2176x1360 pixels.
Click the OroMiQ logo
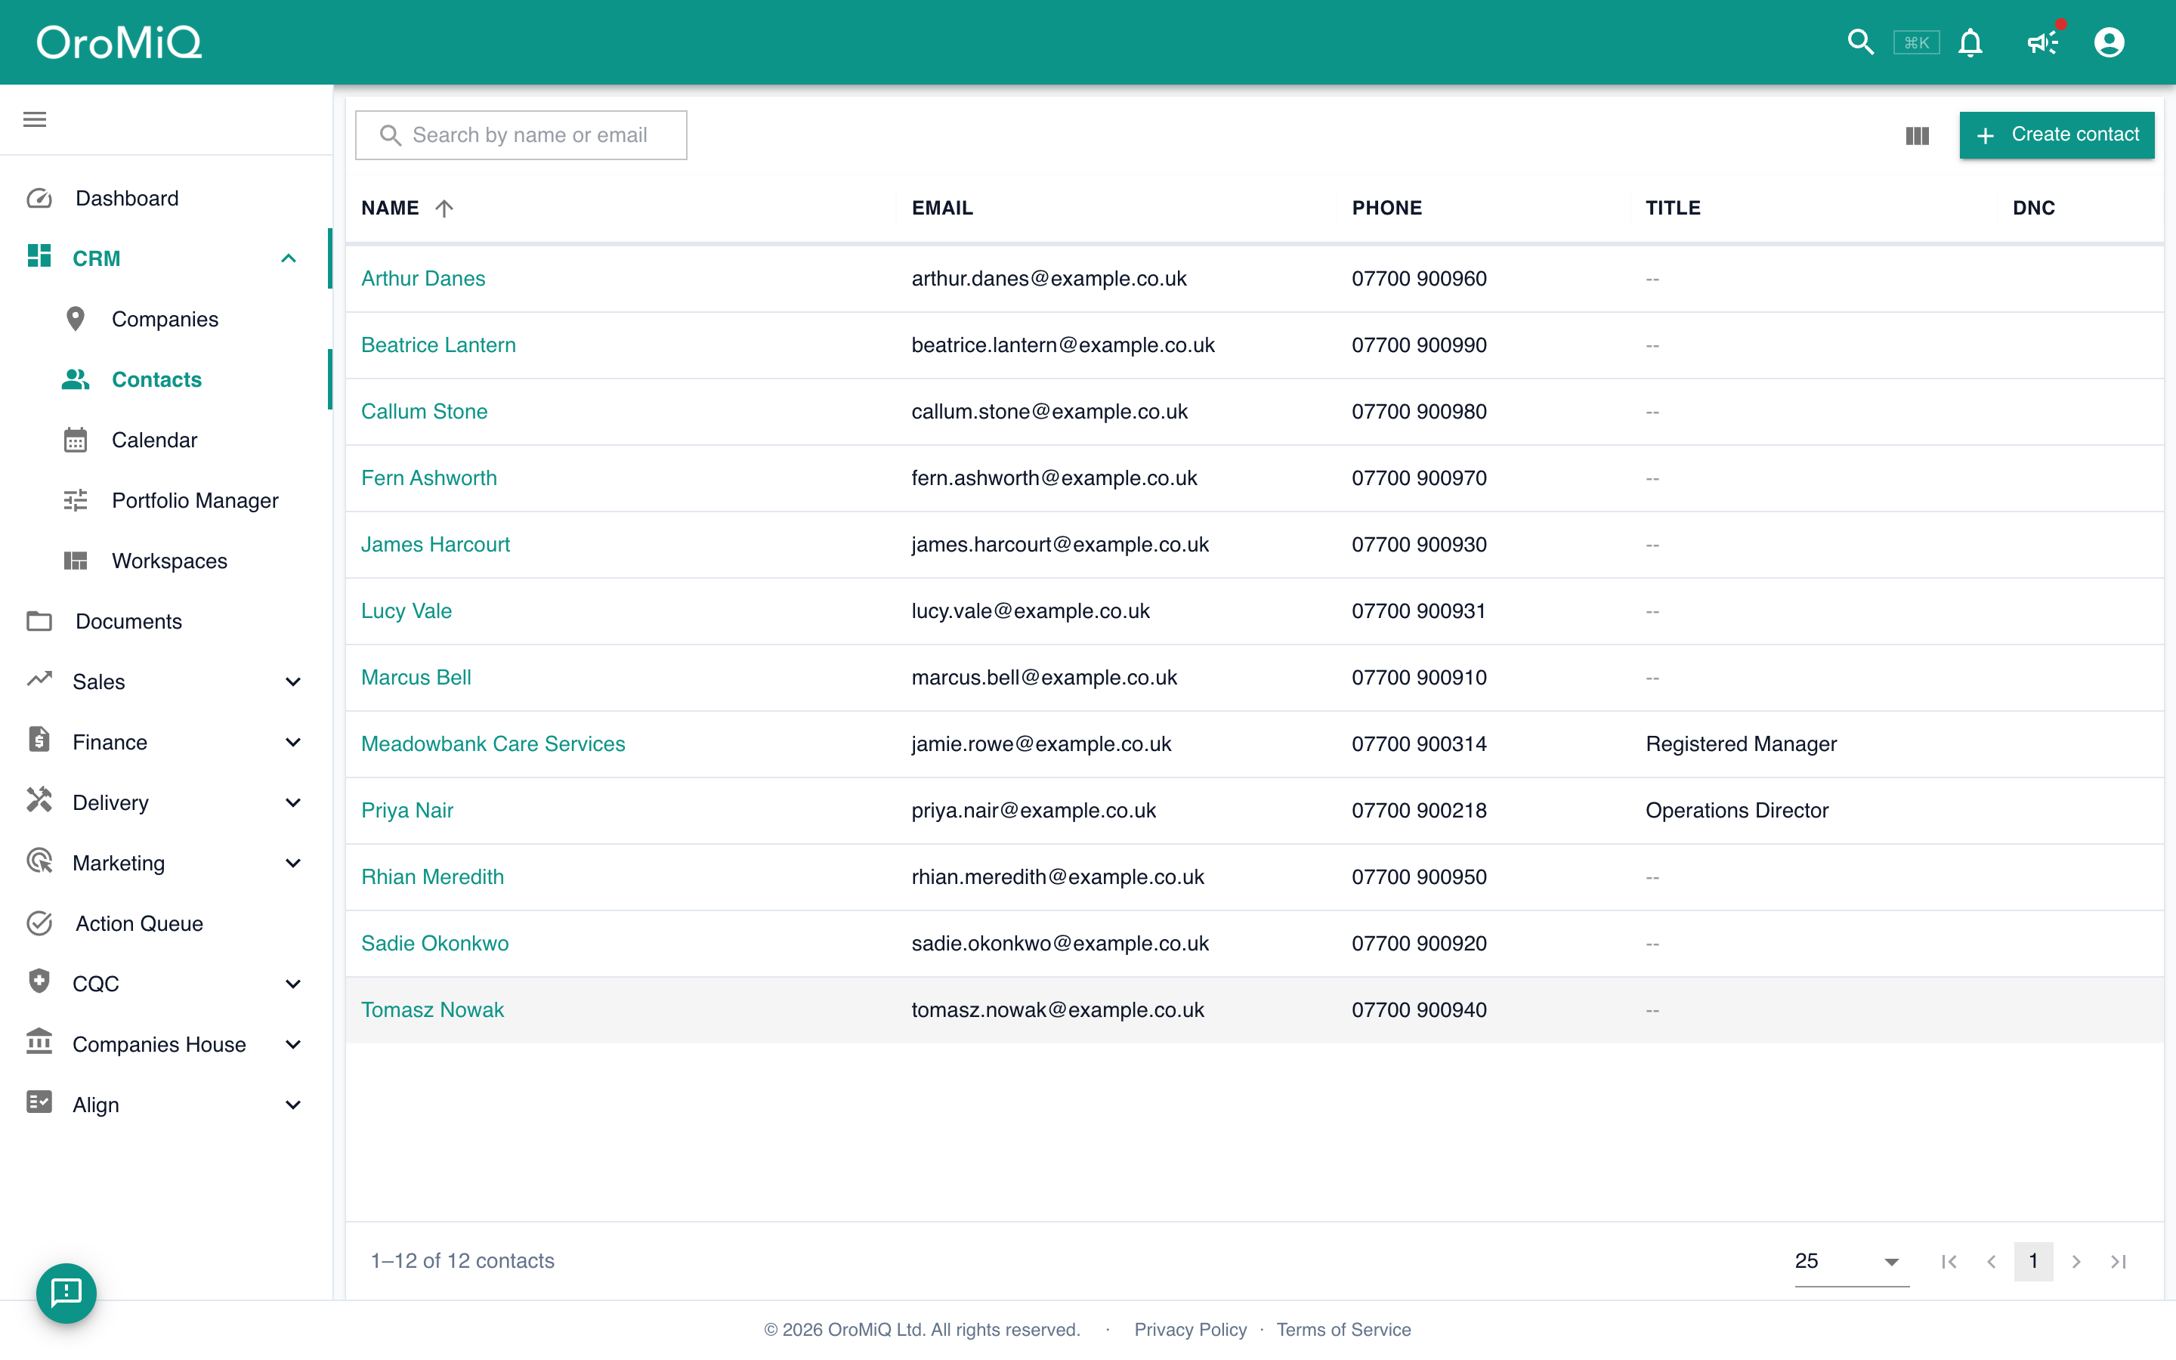point(119,42)
